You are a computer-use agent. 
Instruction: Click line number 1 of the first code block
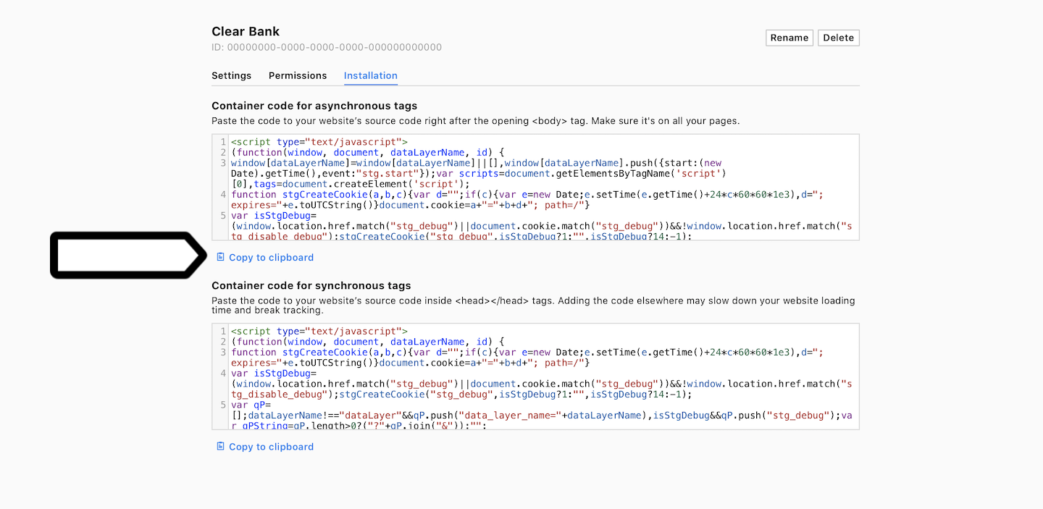[222, 142]
